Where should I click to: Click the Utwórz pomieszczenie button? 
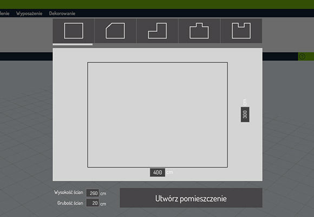[x=191, y=198]
